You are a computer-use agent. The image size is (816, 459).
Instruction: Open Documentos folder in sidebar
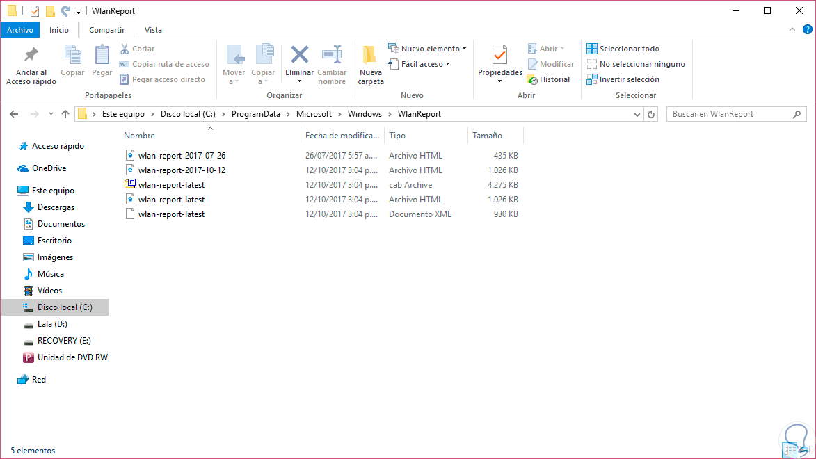61,224
